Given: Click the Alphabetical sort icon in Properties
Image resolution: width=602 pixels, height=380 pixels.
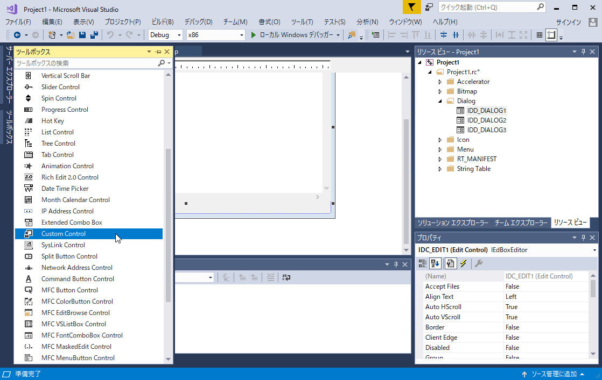Looking at the screenshot, I should point(435,263).
